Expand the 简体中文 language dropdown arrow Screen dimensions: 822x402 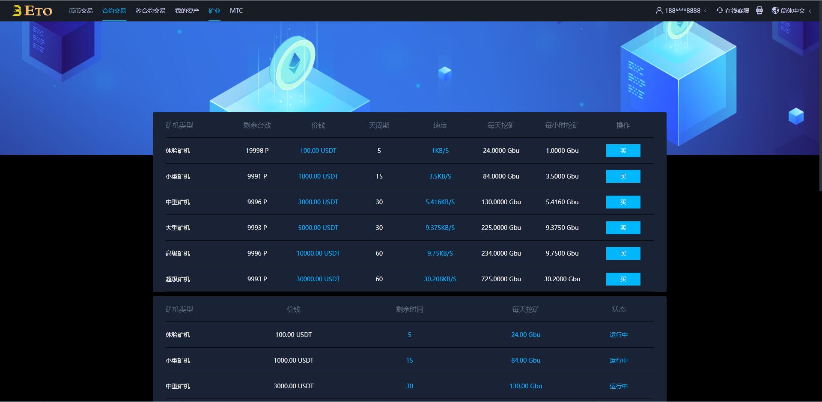(x=810, y=11)
